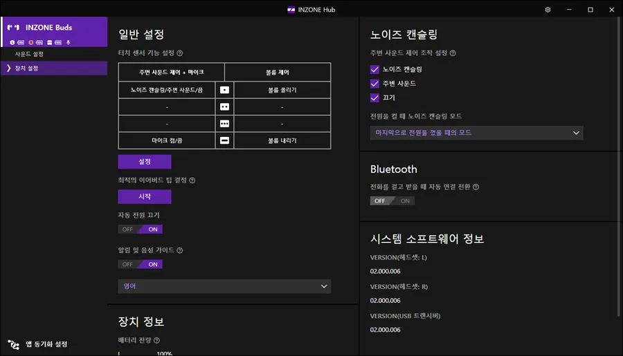This screenshot has height=356, width=623.
Task: Click the battery icon next to L indicator
Action: coord(21,42)
